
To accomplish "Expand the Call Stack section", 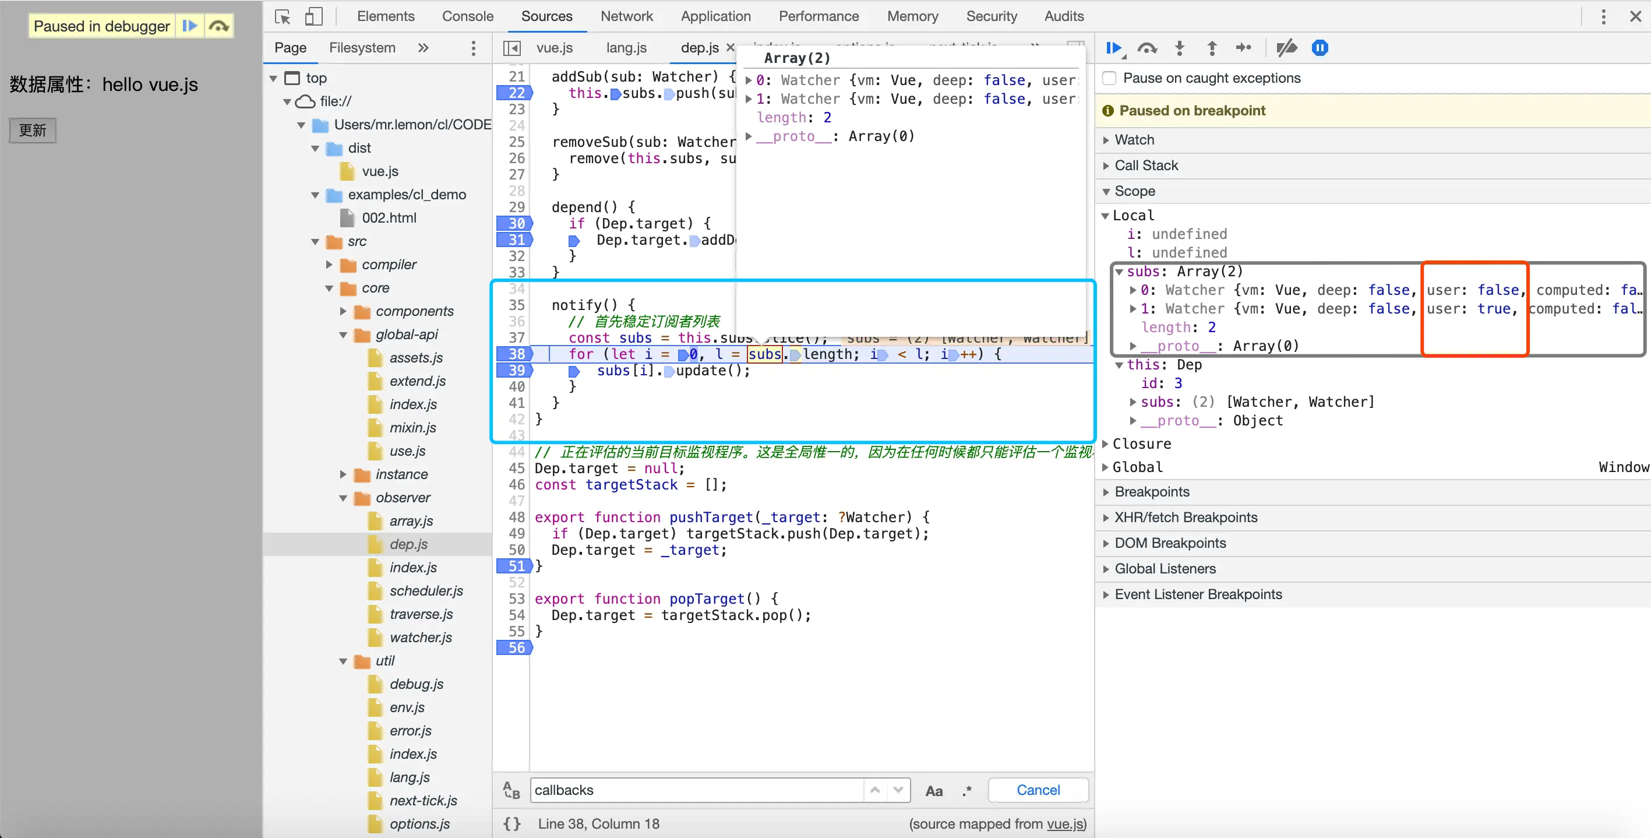I will tap(1146, 166).
